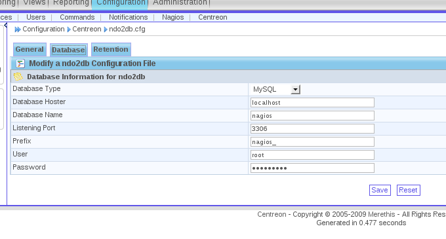Click the Database Type label
The width and height of the screenshot is (446, 239).
point(37,89)
